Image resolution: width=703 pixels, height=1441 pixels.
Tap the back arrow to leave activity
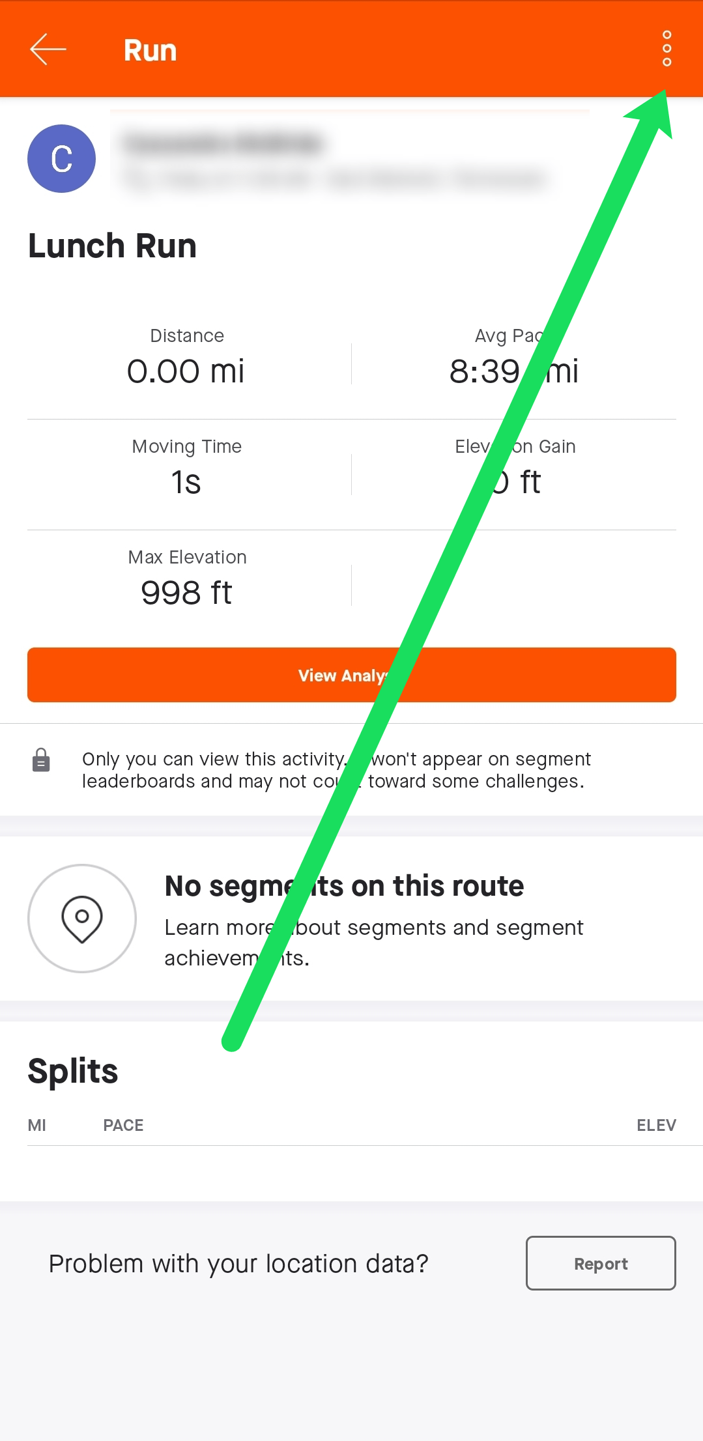point(48,49)
